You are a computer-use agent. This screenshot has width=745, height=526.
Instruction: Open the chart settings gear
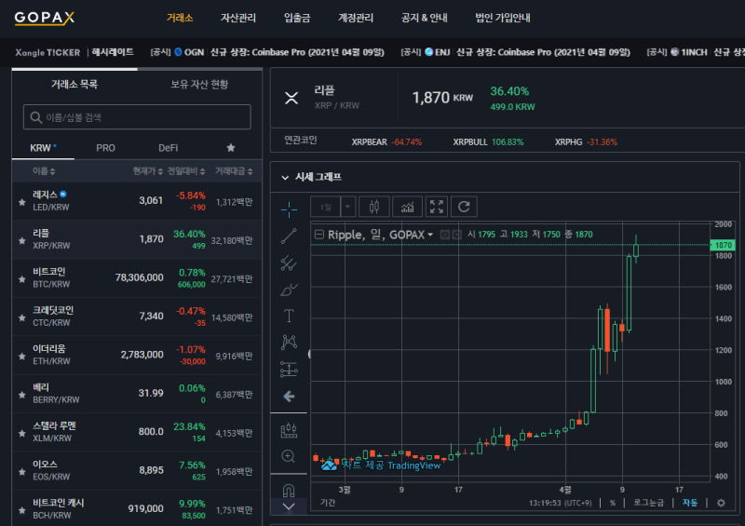coord(721,503)
